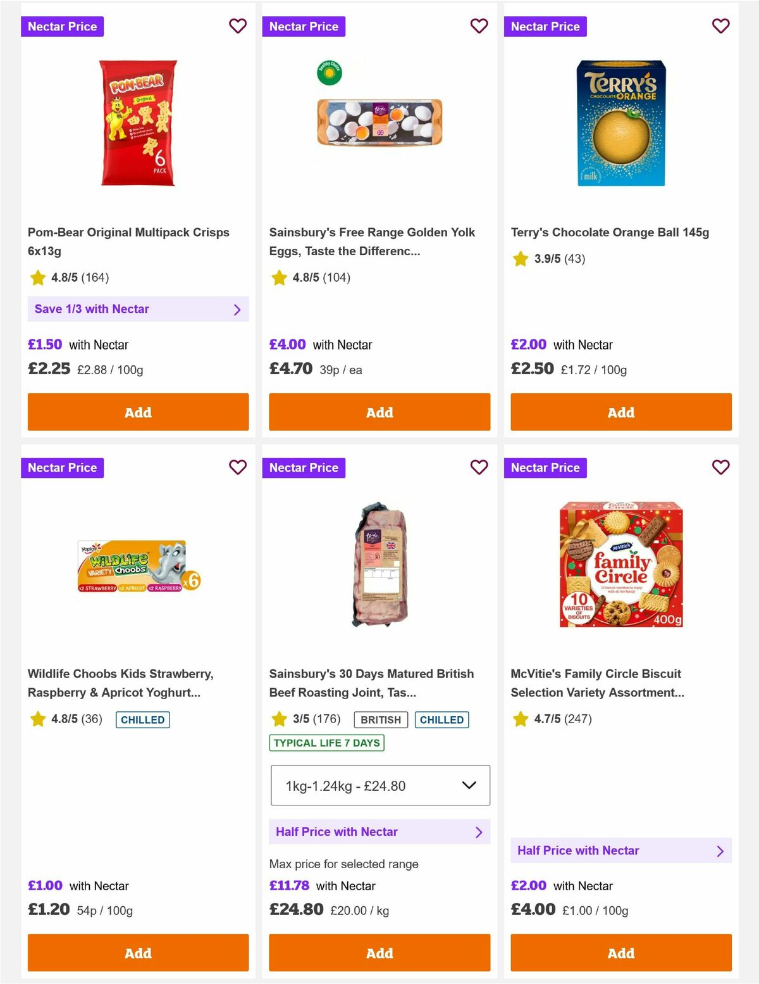759x984 pixels.
Task: Select the star icon next to Terry's 3.9/5 rating
Action: [520, 259]
